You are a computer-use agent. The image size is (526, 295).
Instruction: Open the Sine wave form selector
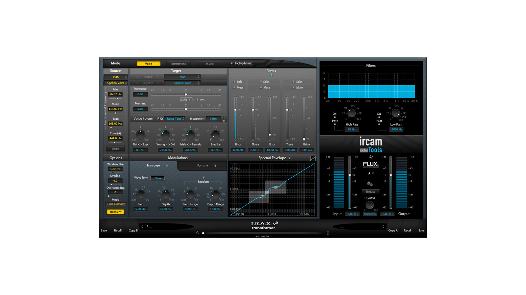(158, 178)
